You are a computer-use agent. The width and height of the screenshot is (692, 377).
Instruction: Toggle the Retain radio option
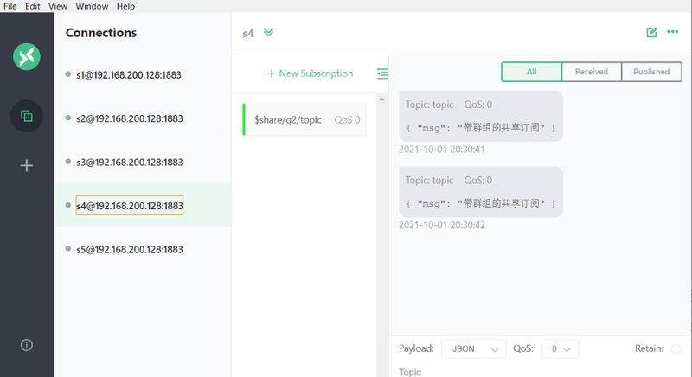tap(676, 349)
